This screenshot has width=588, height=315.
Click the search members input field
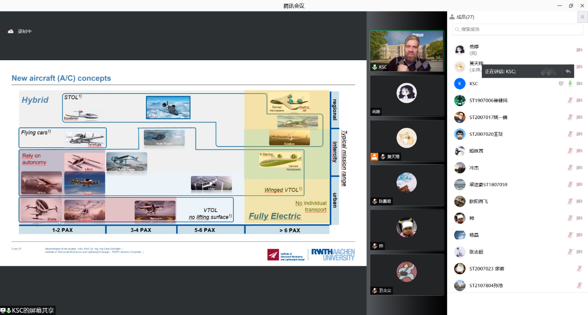click(x=518, y=29)
